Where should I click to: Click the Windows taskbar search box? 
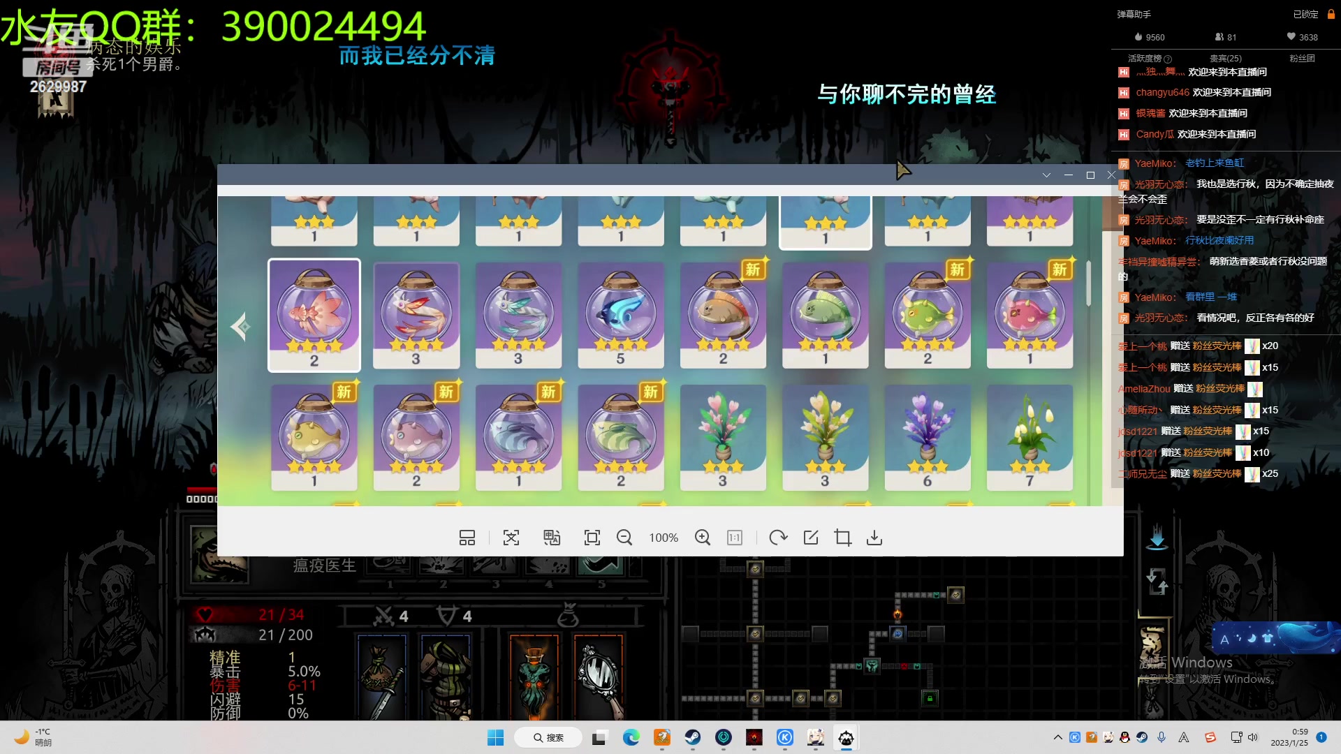tap(548, 737)
